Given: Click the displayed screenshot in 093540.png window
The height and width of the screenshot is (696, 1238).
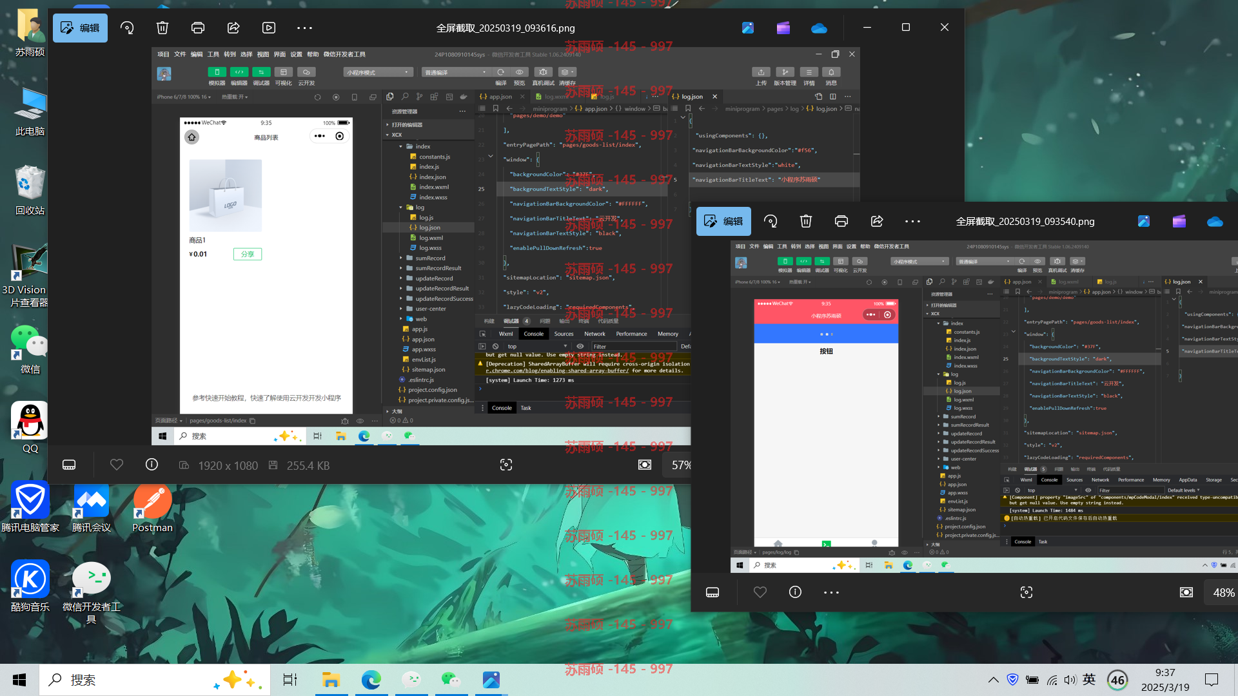Looking at the screenshot, I should tap(984, 407).
